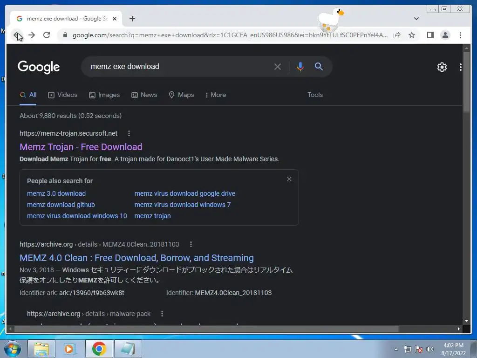Search memz download github
The height and width of the screenshot is (358, 477).
point(61,205)
